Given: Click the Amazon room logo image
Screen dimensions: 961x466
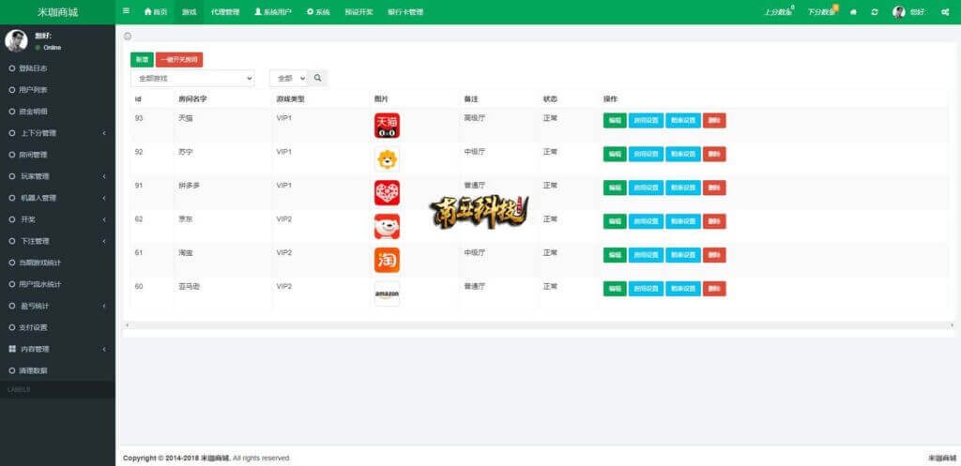Looking at the screenshot, I should [x=387, y=293].
